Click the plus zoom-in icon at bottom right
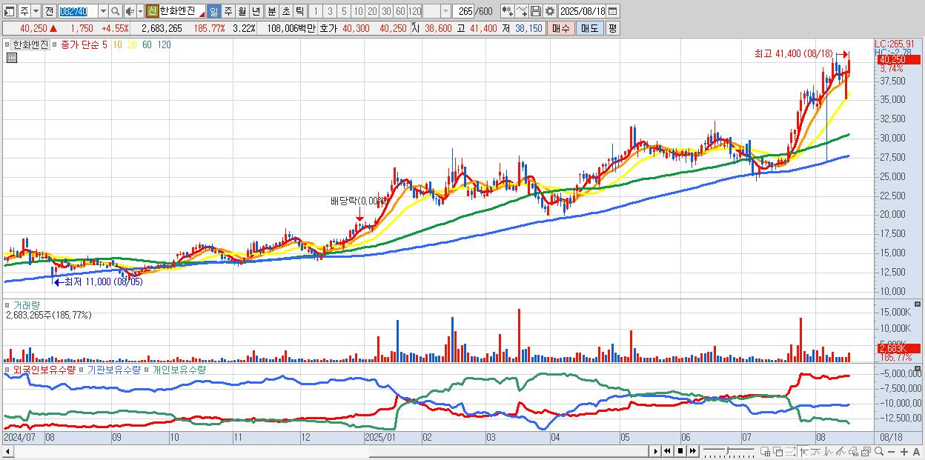 (904, 452)
